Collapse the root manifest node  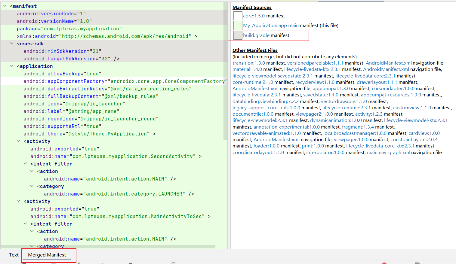click(x=5, y=6)
